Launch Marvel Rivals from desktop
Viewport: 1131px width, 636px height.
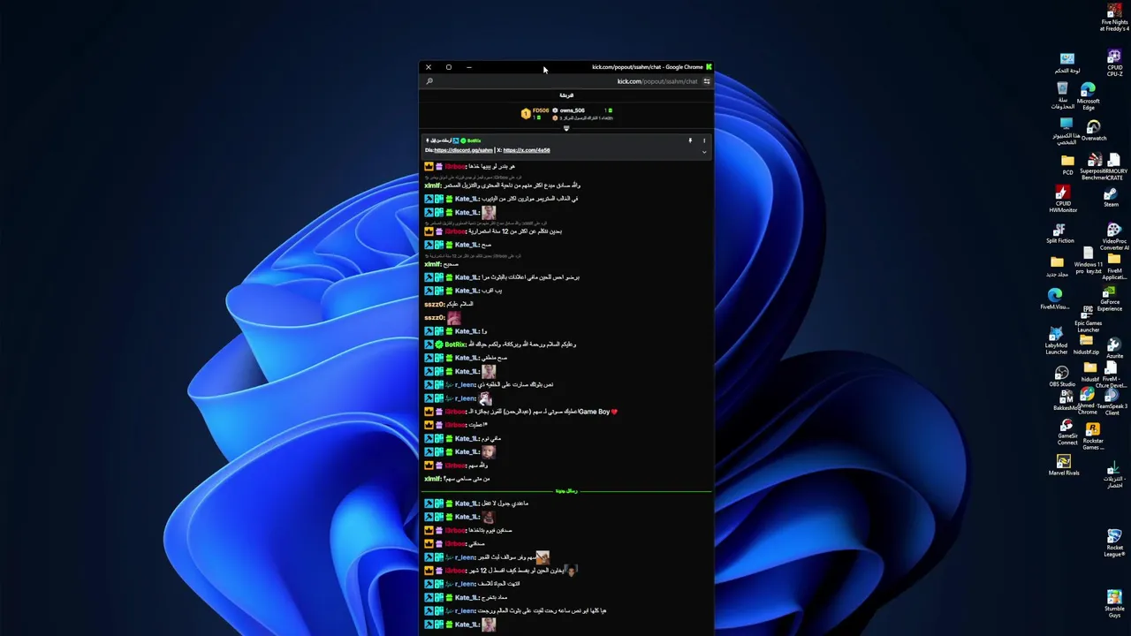(1064, 465)
